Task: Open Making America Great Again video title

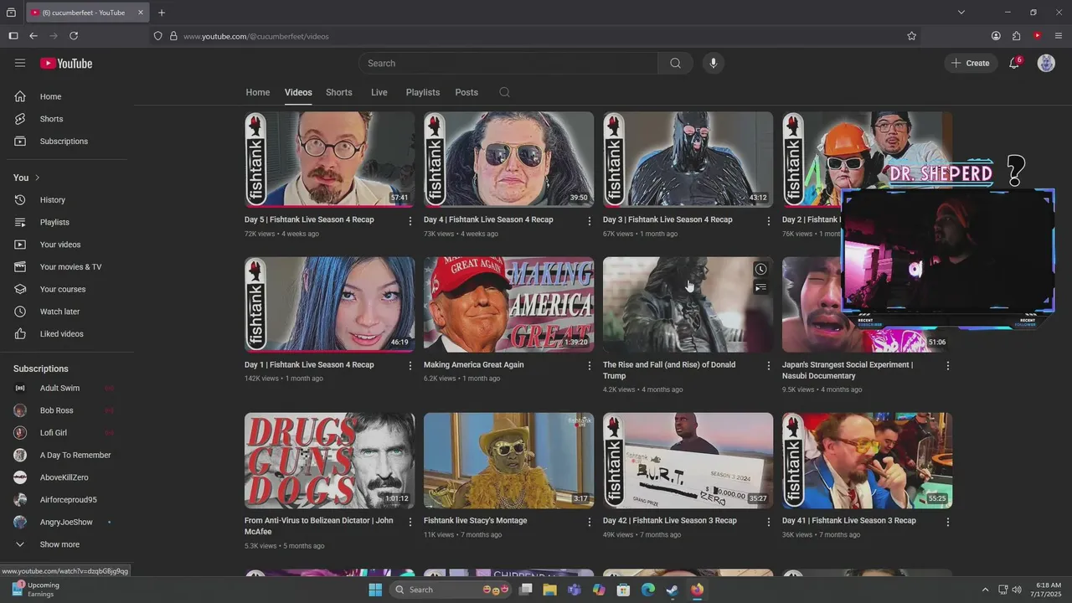Action: (x=474, y=365)
